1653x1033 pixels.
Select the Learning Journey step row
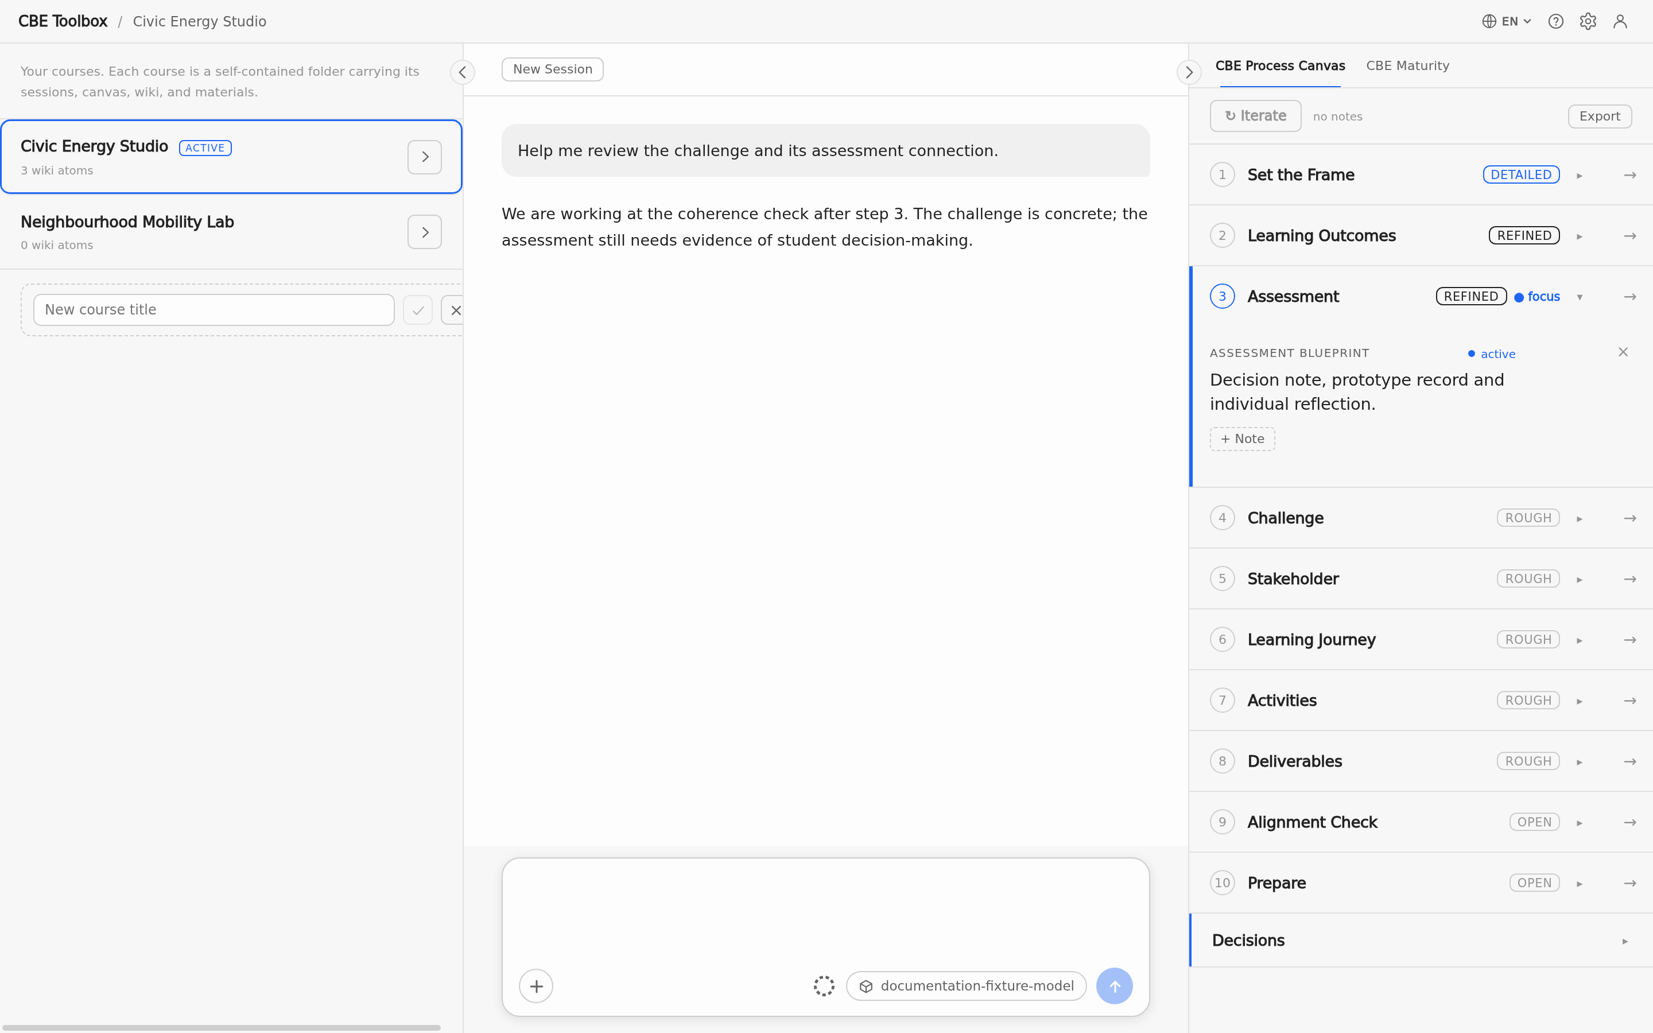pos(1421,639)
